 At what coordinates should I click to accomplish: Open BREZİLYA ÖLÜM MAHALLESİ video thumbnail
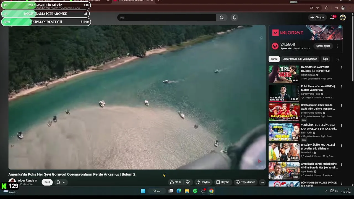coord(284,152)
